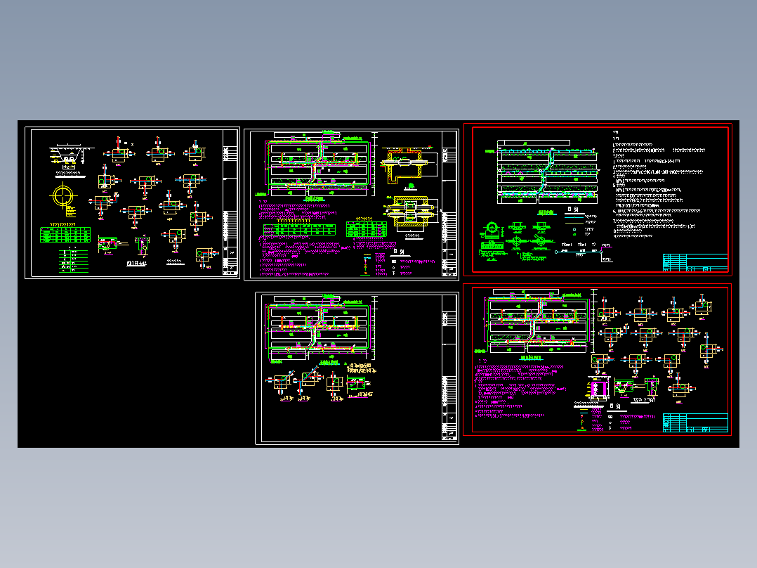Viewport: 757px width, 568px height.
Task: Select the site plan in bottom-middle sheet
Action: (x=321, y=330)
